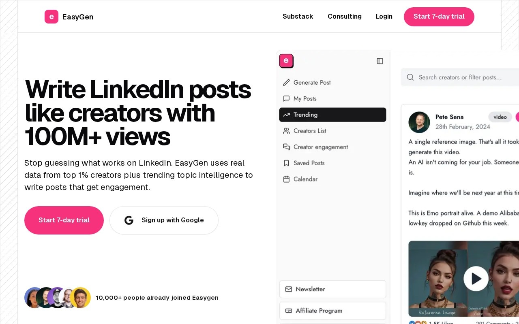Select the My Posts chat bubble icon

pyautogui.click(x=286, y=99)
